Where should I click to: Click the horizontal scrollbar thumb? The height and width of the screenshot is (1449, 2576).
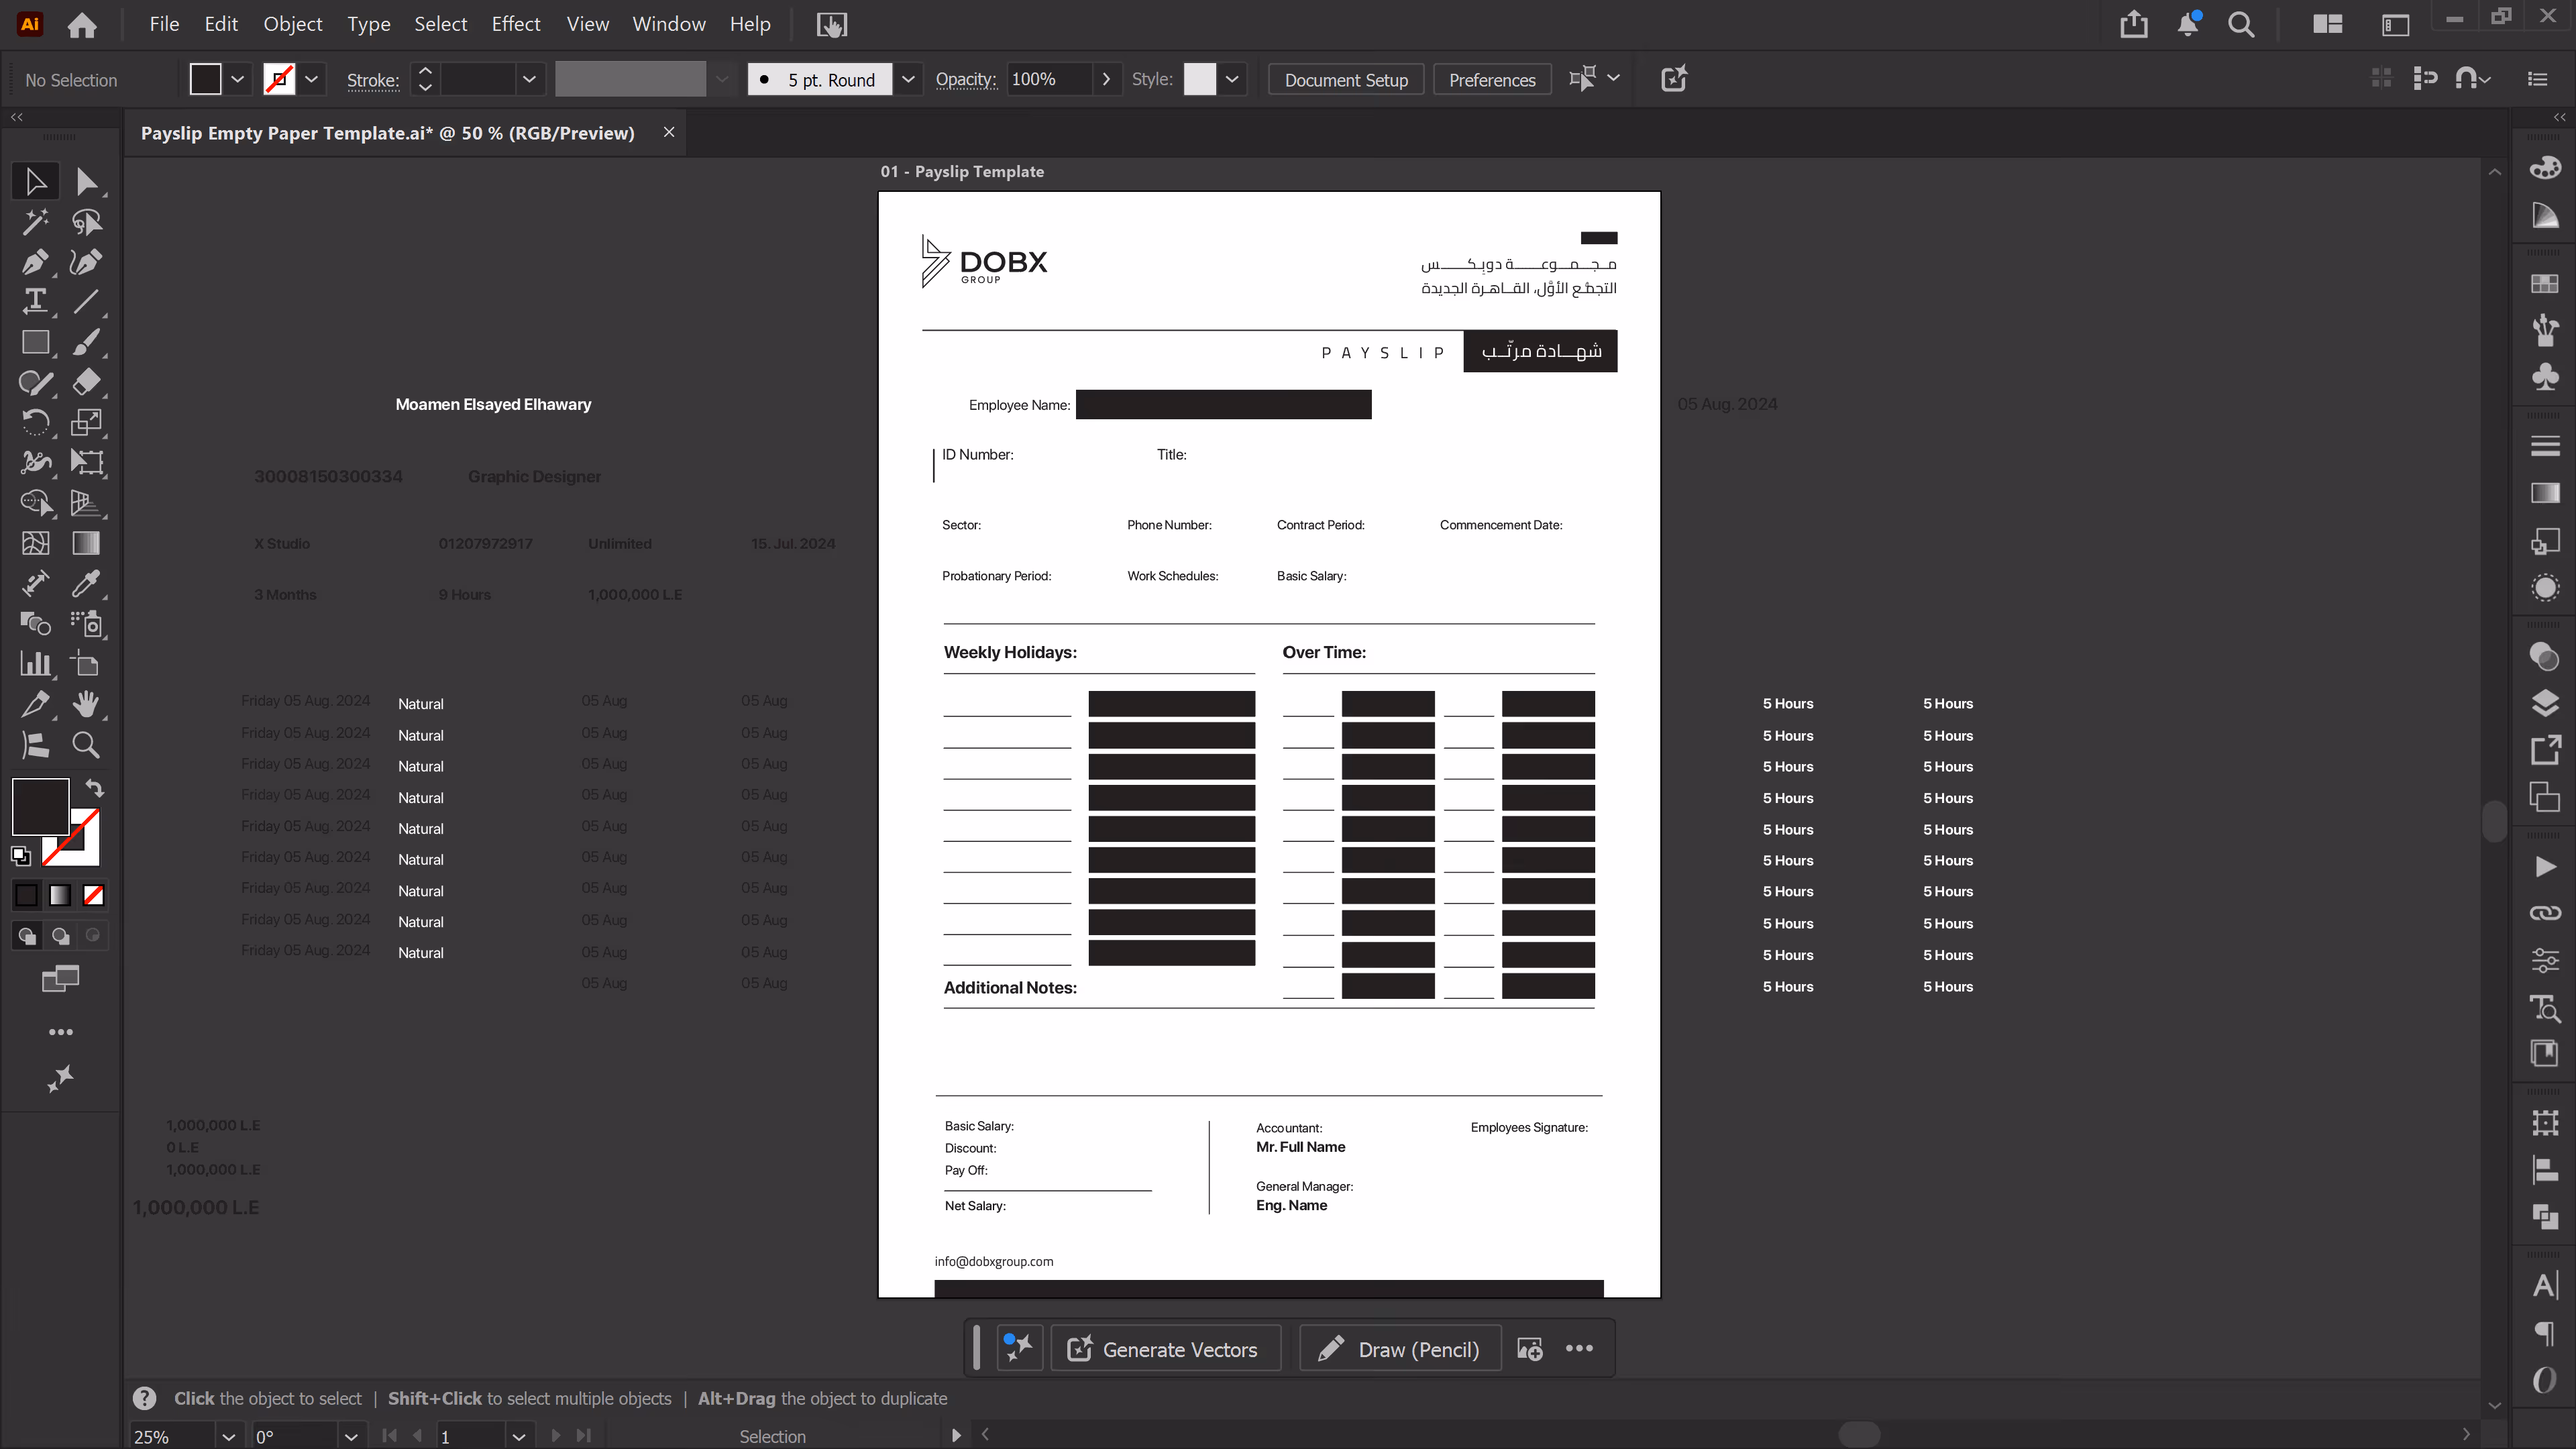click(1859, 1434)
